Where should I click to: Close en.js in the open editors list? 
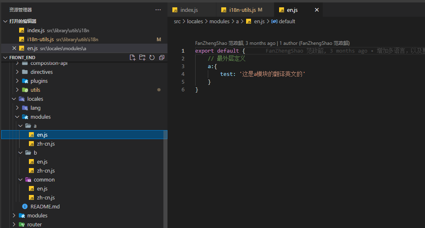coord(14,49)
